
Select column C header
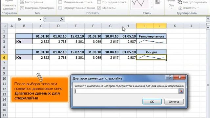(41, 26)
